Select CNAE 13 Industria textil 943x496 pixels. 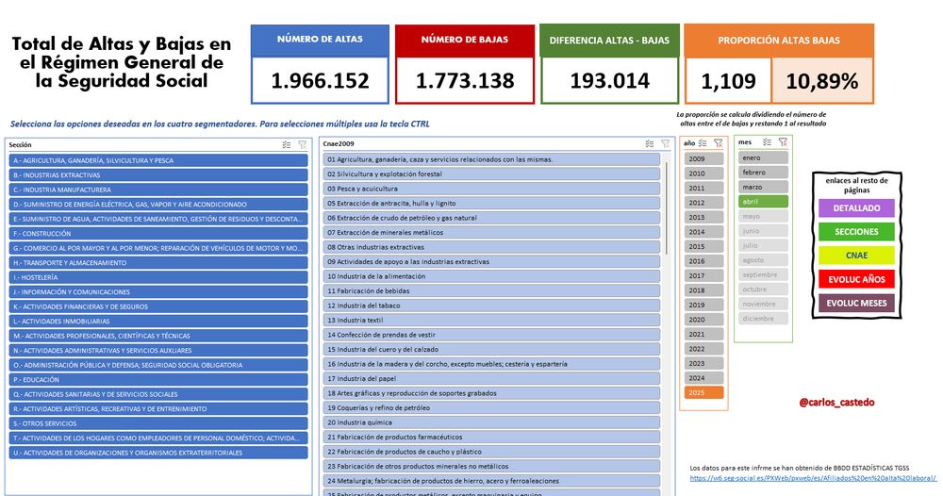point(491,321)
